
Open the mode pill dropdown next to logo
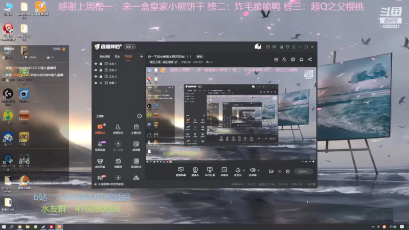pyautogui.click(x=130, y=47)
